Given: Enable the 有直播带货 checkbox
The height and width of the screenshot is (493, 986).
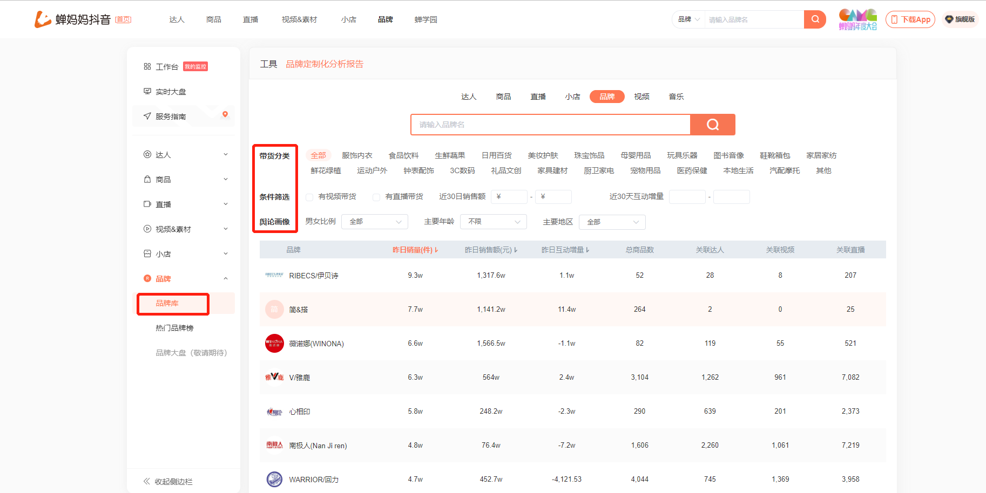Looking at the screenshot, I should pos(376,197).
